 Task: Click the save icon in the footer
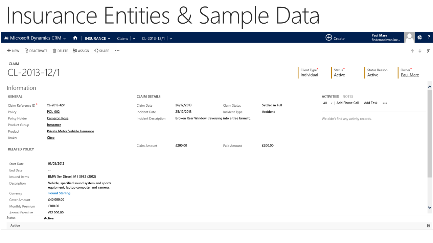click(x=429, y=226)
